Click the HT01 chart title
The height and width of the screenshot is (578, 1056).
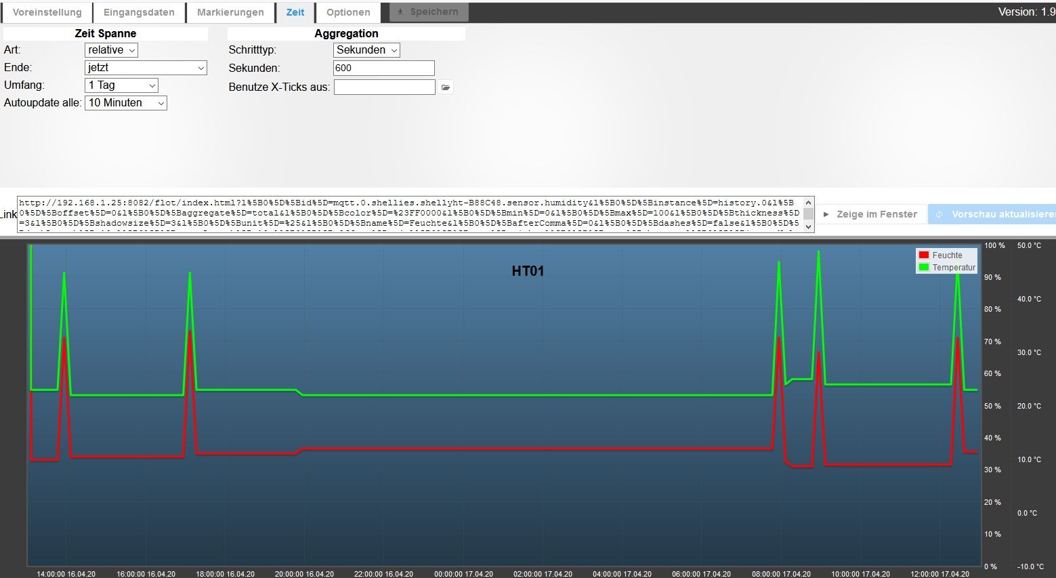[x=528, y=271]
